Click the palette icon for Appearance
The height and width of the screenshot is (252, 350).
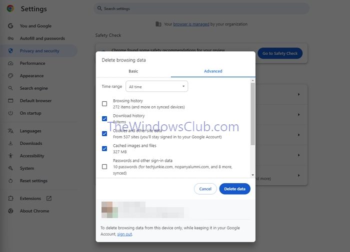pos(10,76)
